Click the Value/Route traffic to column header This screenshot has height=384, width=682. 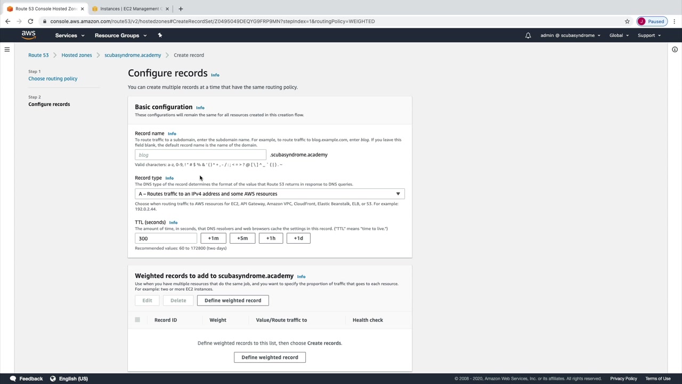(x=281, y=320)
